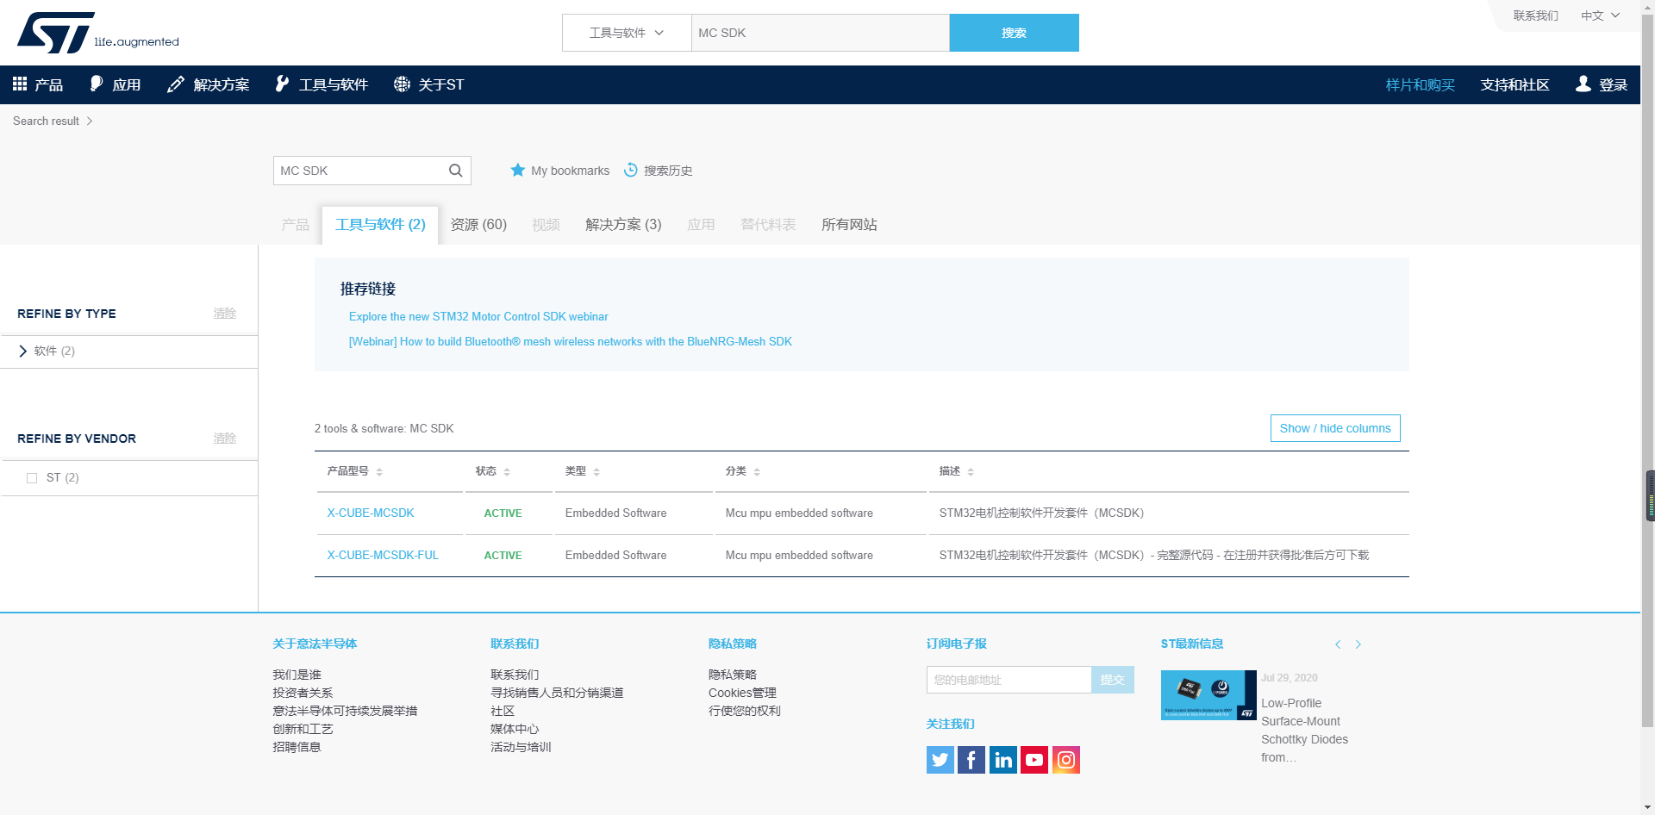The height and width of the screenshot is (815, 1655).
Task: Open the 工具与软件 search category dropdown
Action: [x=627, y=33]
